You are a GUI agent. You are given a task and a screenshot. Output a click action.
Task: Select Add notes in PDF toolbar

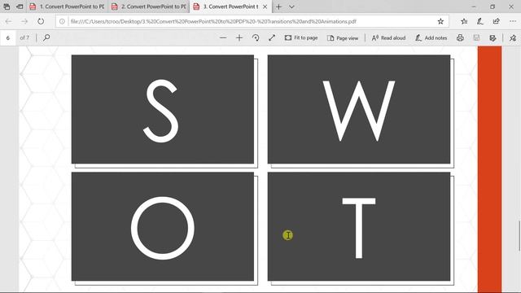pyautogui.click(x=431, y=38)
